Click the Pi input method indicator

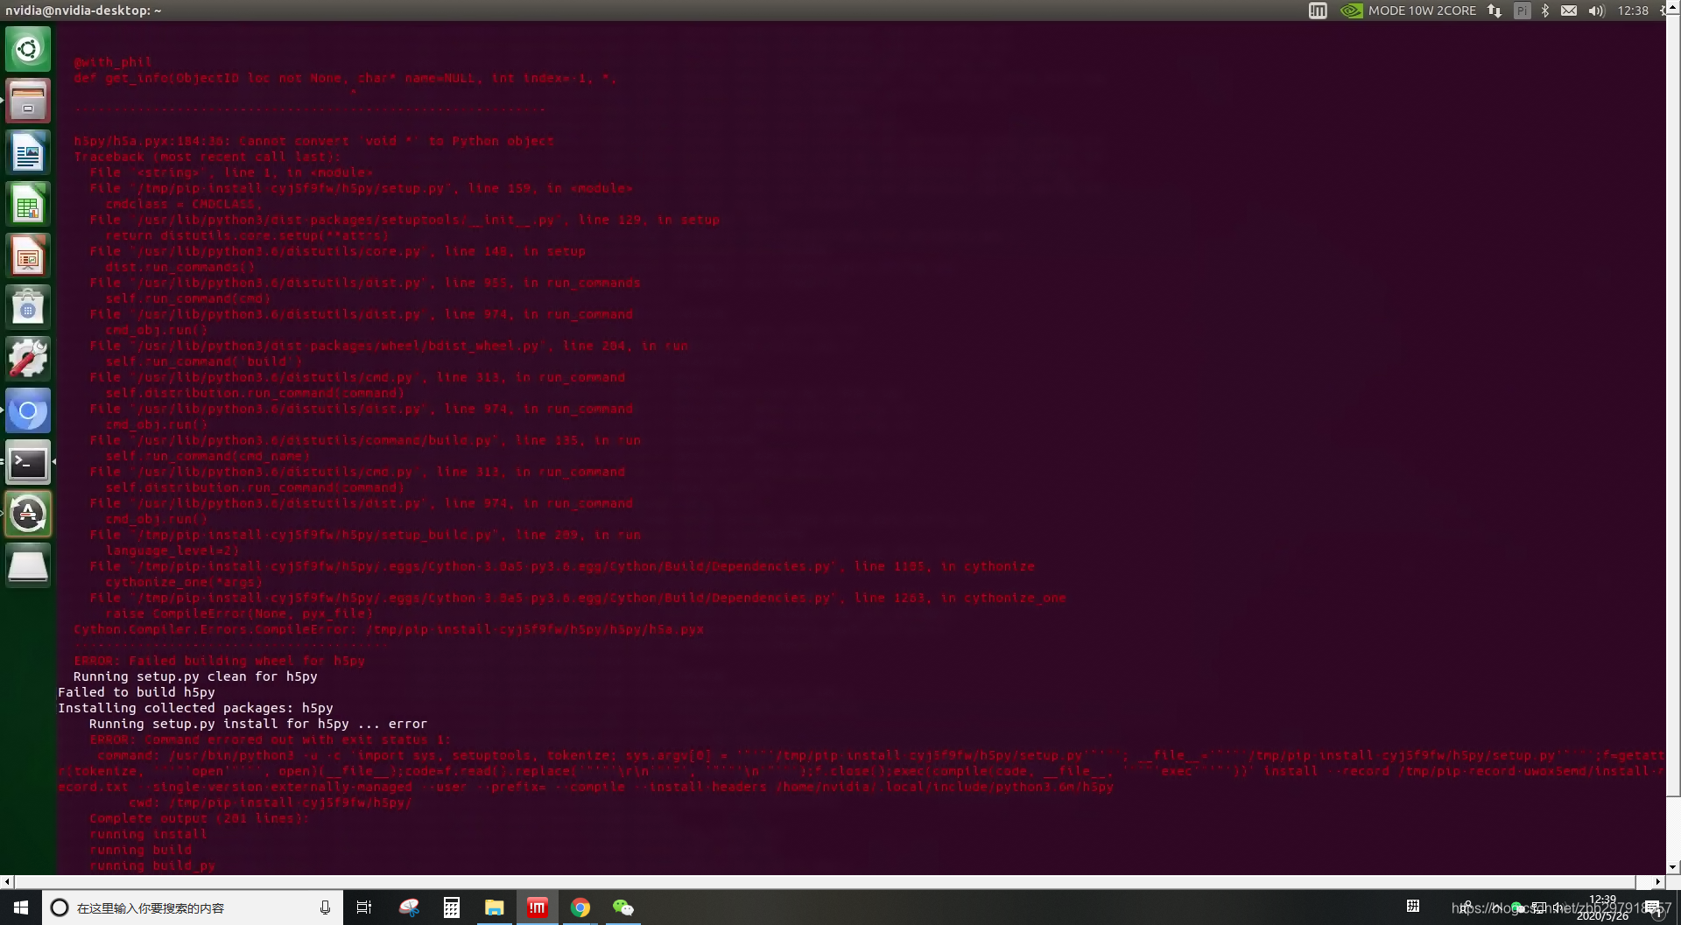pos(1523,11)
